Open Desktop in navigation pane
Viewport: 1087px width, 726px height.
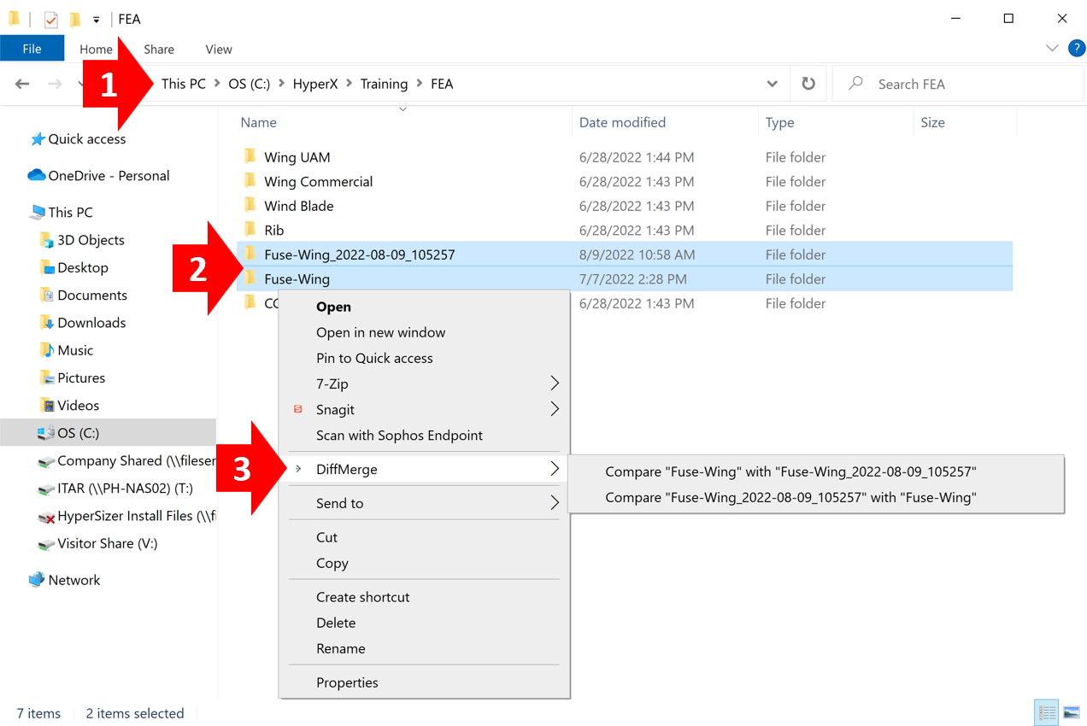[83, 267]
